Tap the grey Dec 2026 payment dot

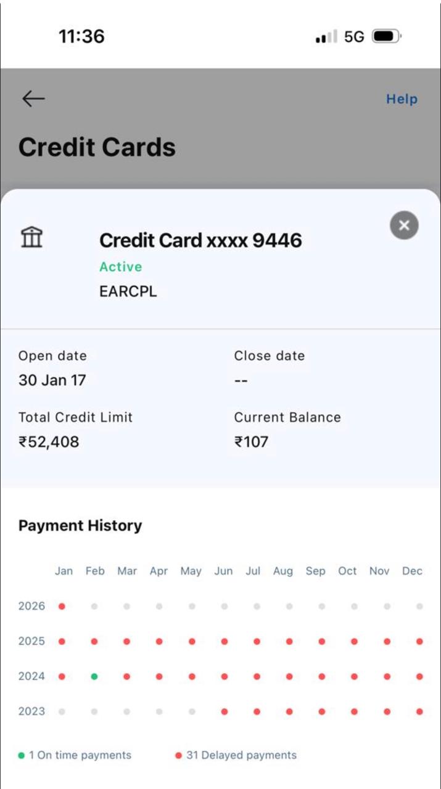click(x=419, y=607)
